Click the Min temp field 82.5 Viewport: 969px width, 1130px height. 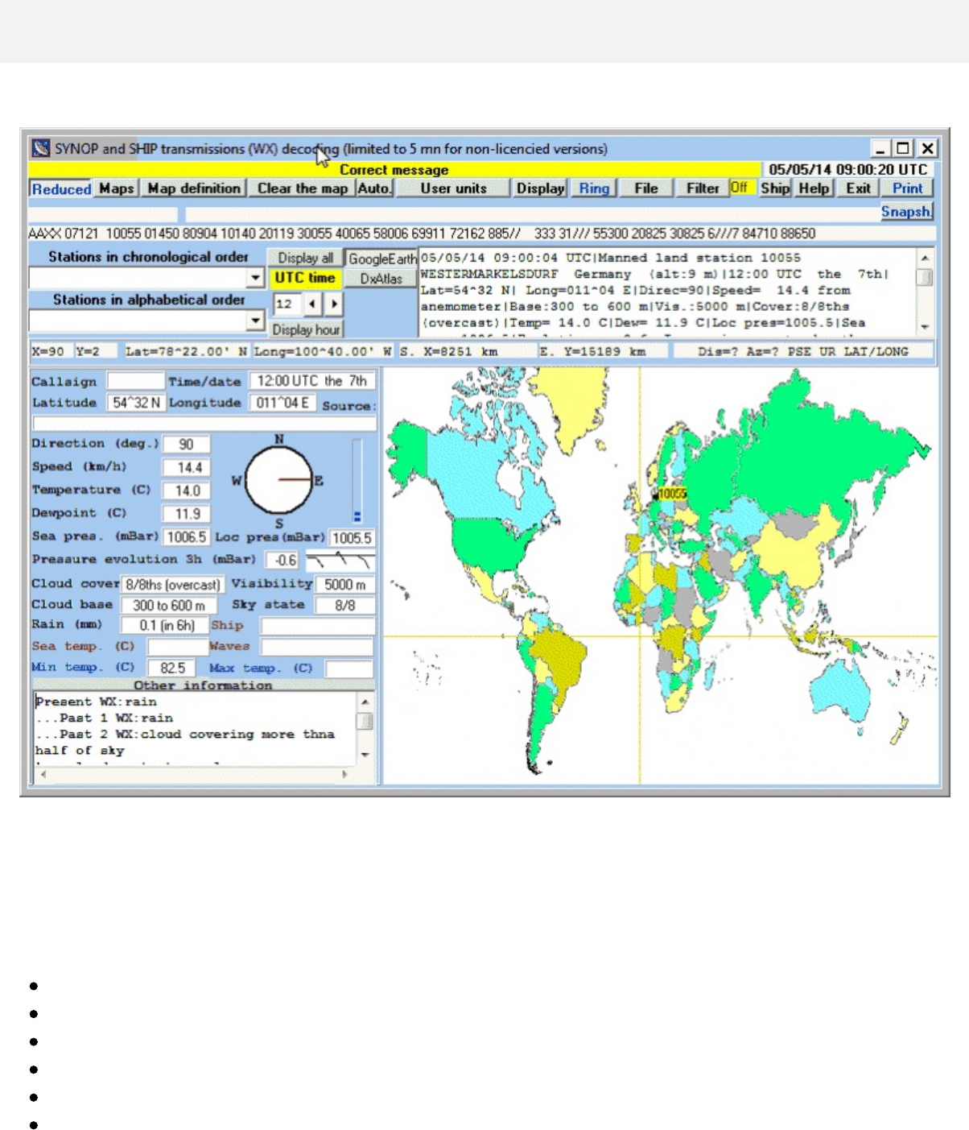(x=172, y=668)
